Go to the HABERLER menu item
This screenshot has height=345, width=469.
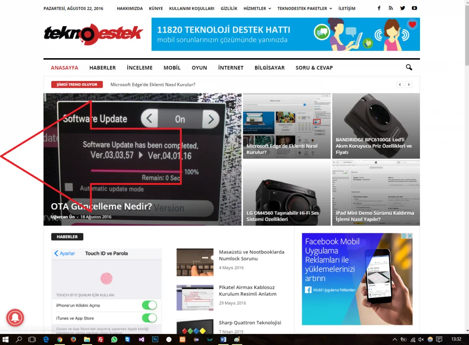103,68
